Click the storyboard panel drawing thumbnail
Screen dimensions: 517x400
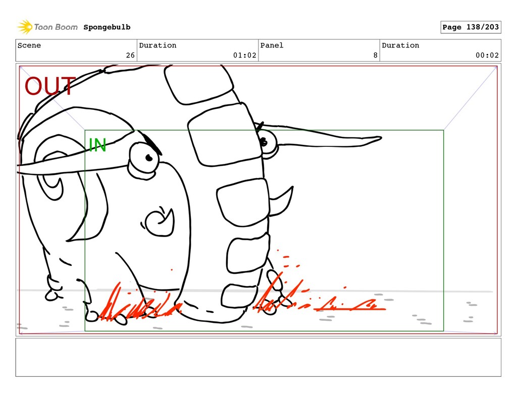(258, 200)
